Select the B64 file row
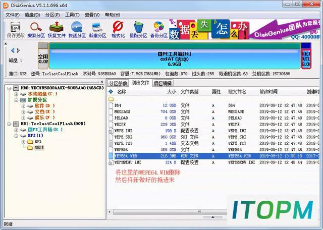 click(x=213, y=105)
